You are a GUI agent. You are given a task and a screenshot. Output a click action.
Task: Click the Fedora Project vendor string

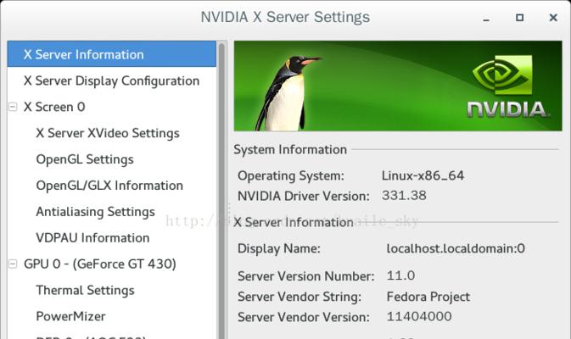428,297
